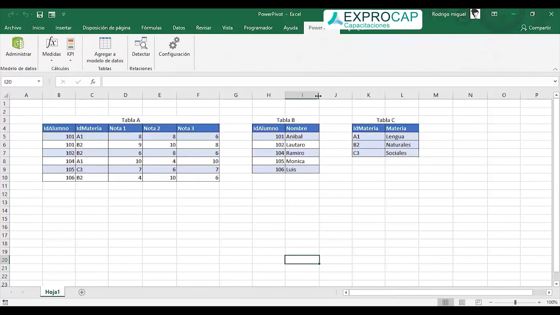Open the Administrar data model window
The height and width of the screenshot is (315, 560).
[18, 47]
